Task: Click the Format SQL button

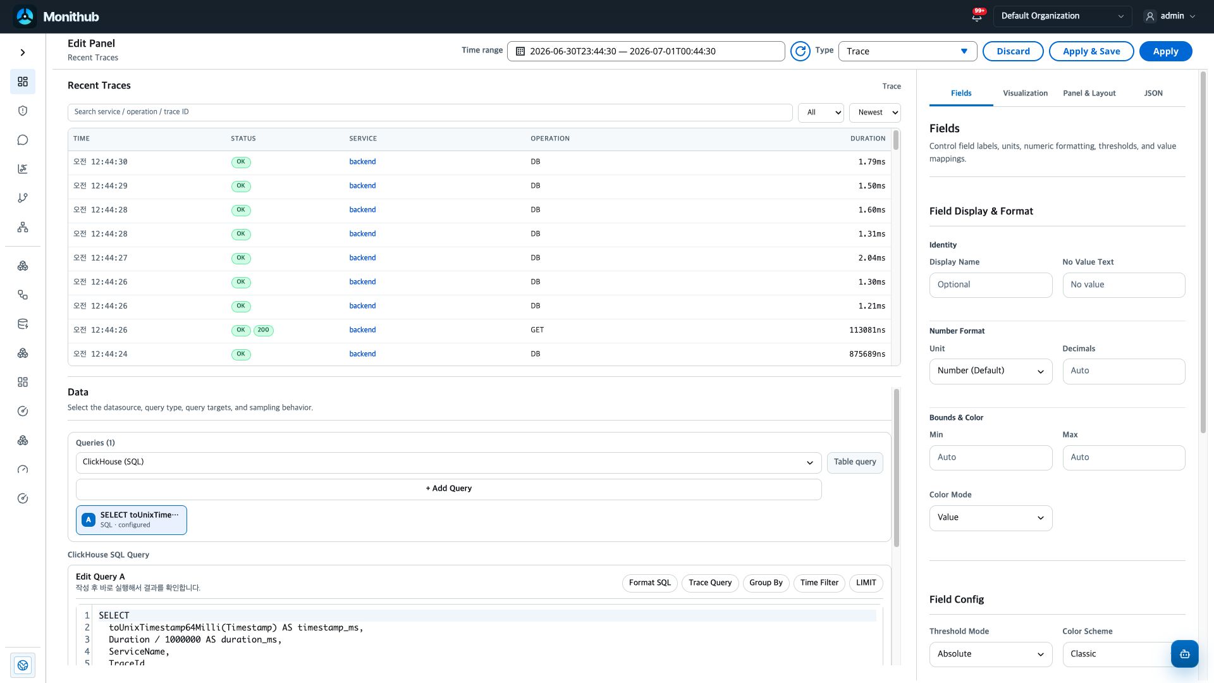Action: tap(649, 583)
